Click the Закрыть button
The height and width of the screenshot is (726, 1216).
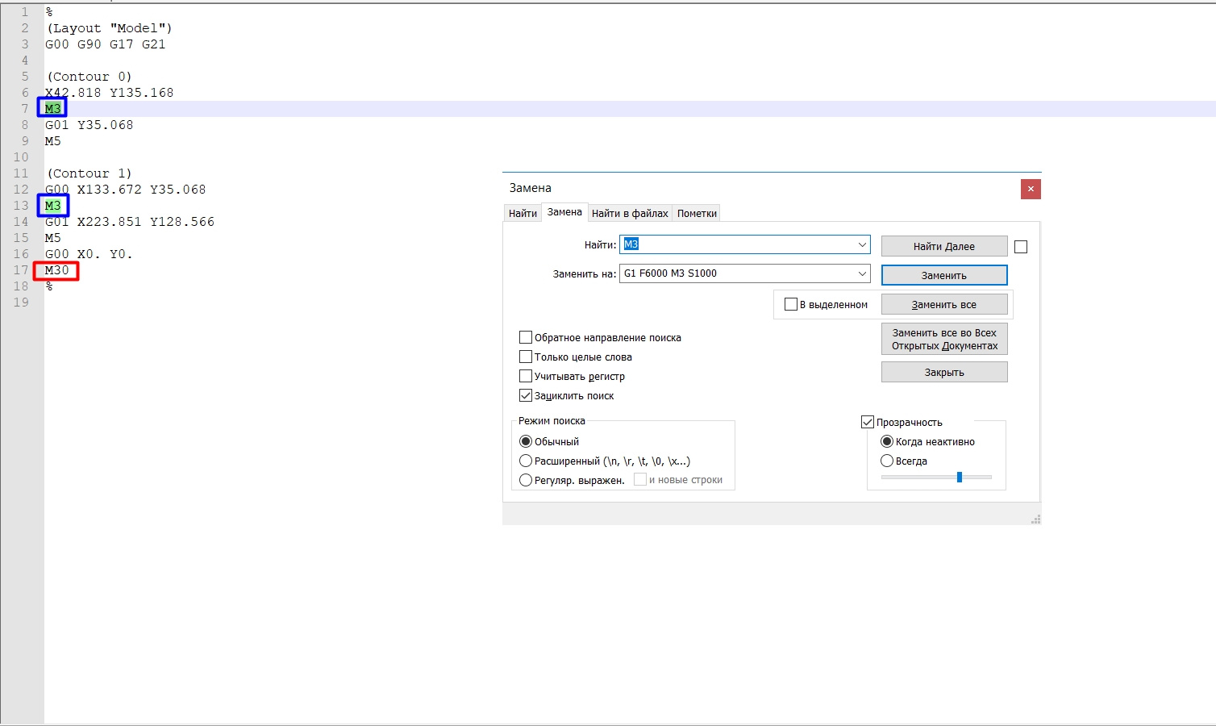tap(944, 372)
